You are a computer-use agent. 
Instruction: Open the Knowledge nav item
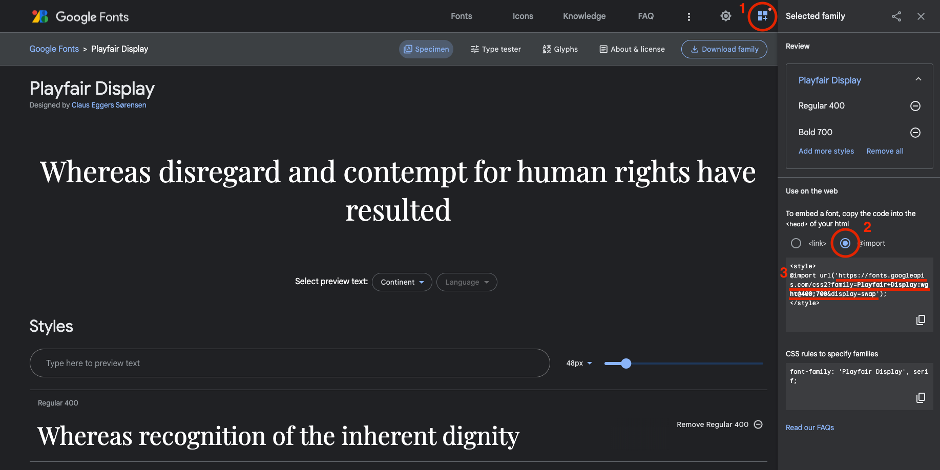pos(584,16)
